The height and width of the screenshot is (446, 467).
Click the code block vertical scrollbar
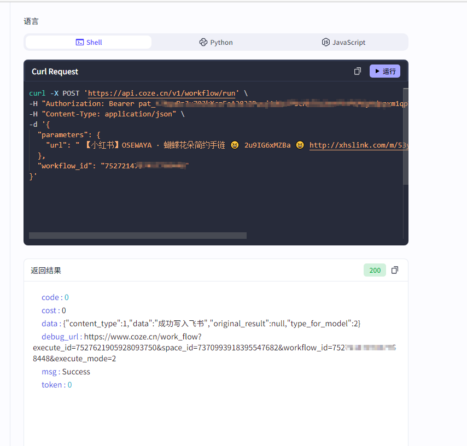coord(405,137)
